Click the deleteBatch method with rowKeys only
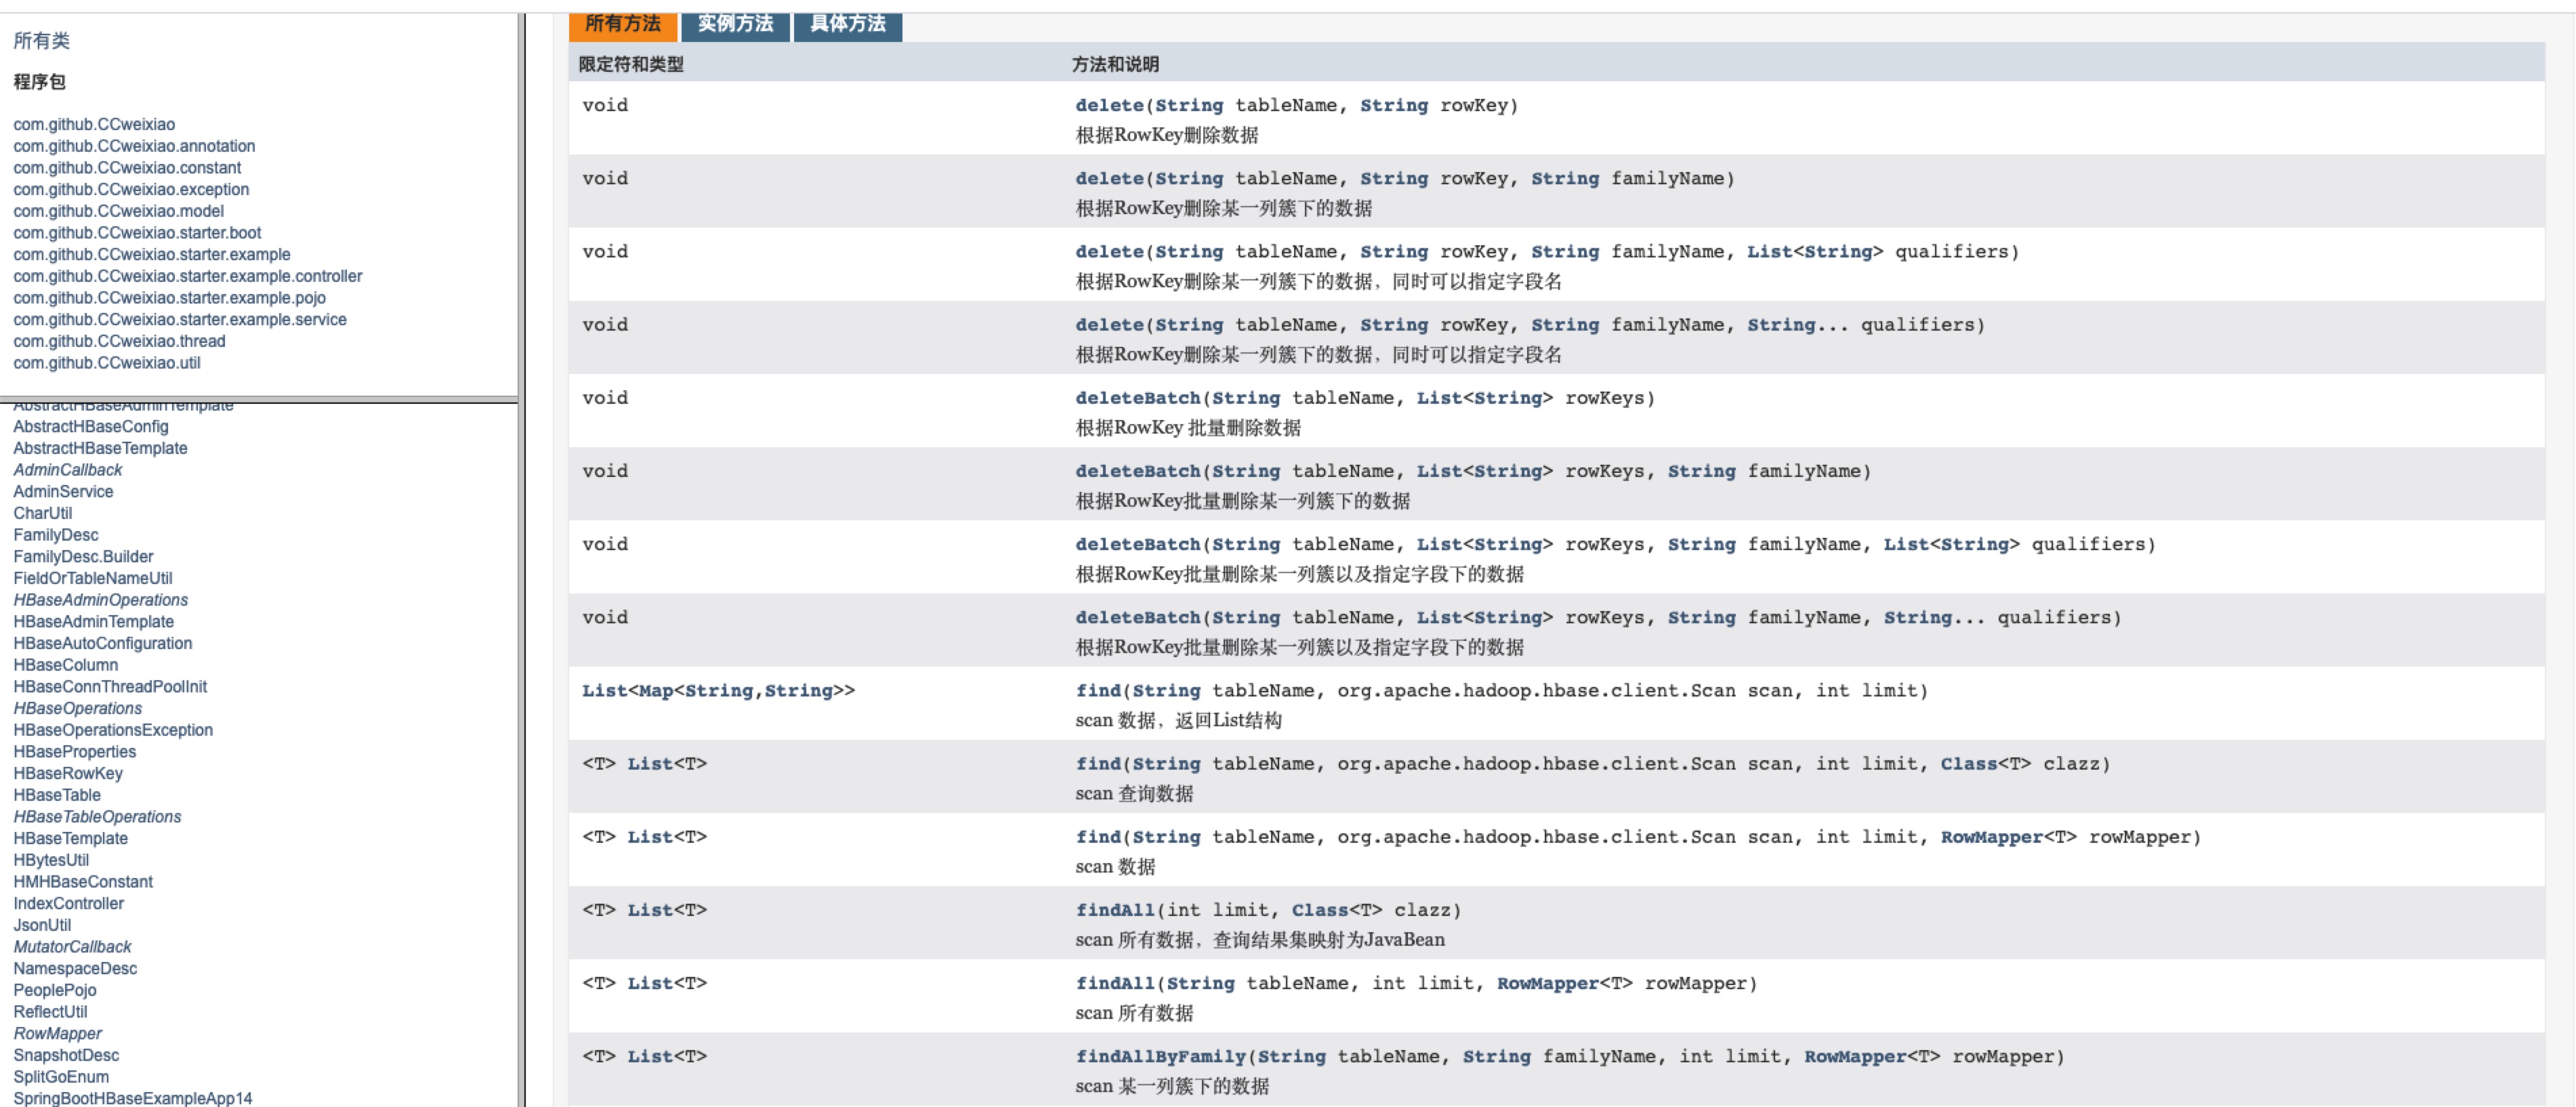The height and width of the screenshot is (1107, 2576). click(1137, 398)
